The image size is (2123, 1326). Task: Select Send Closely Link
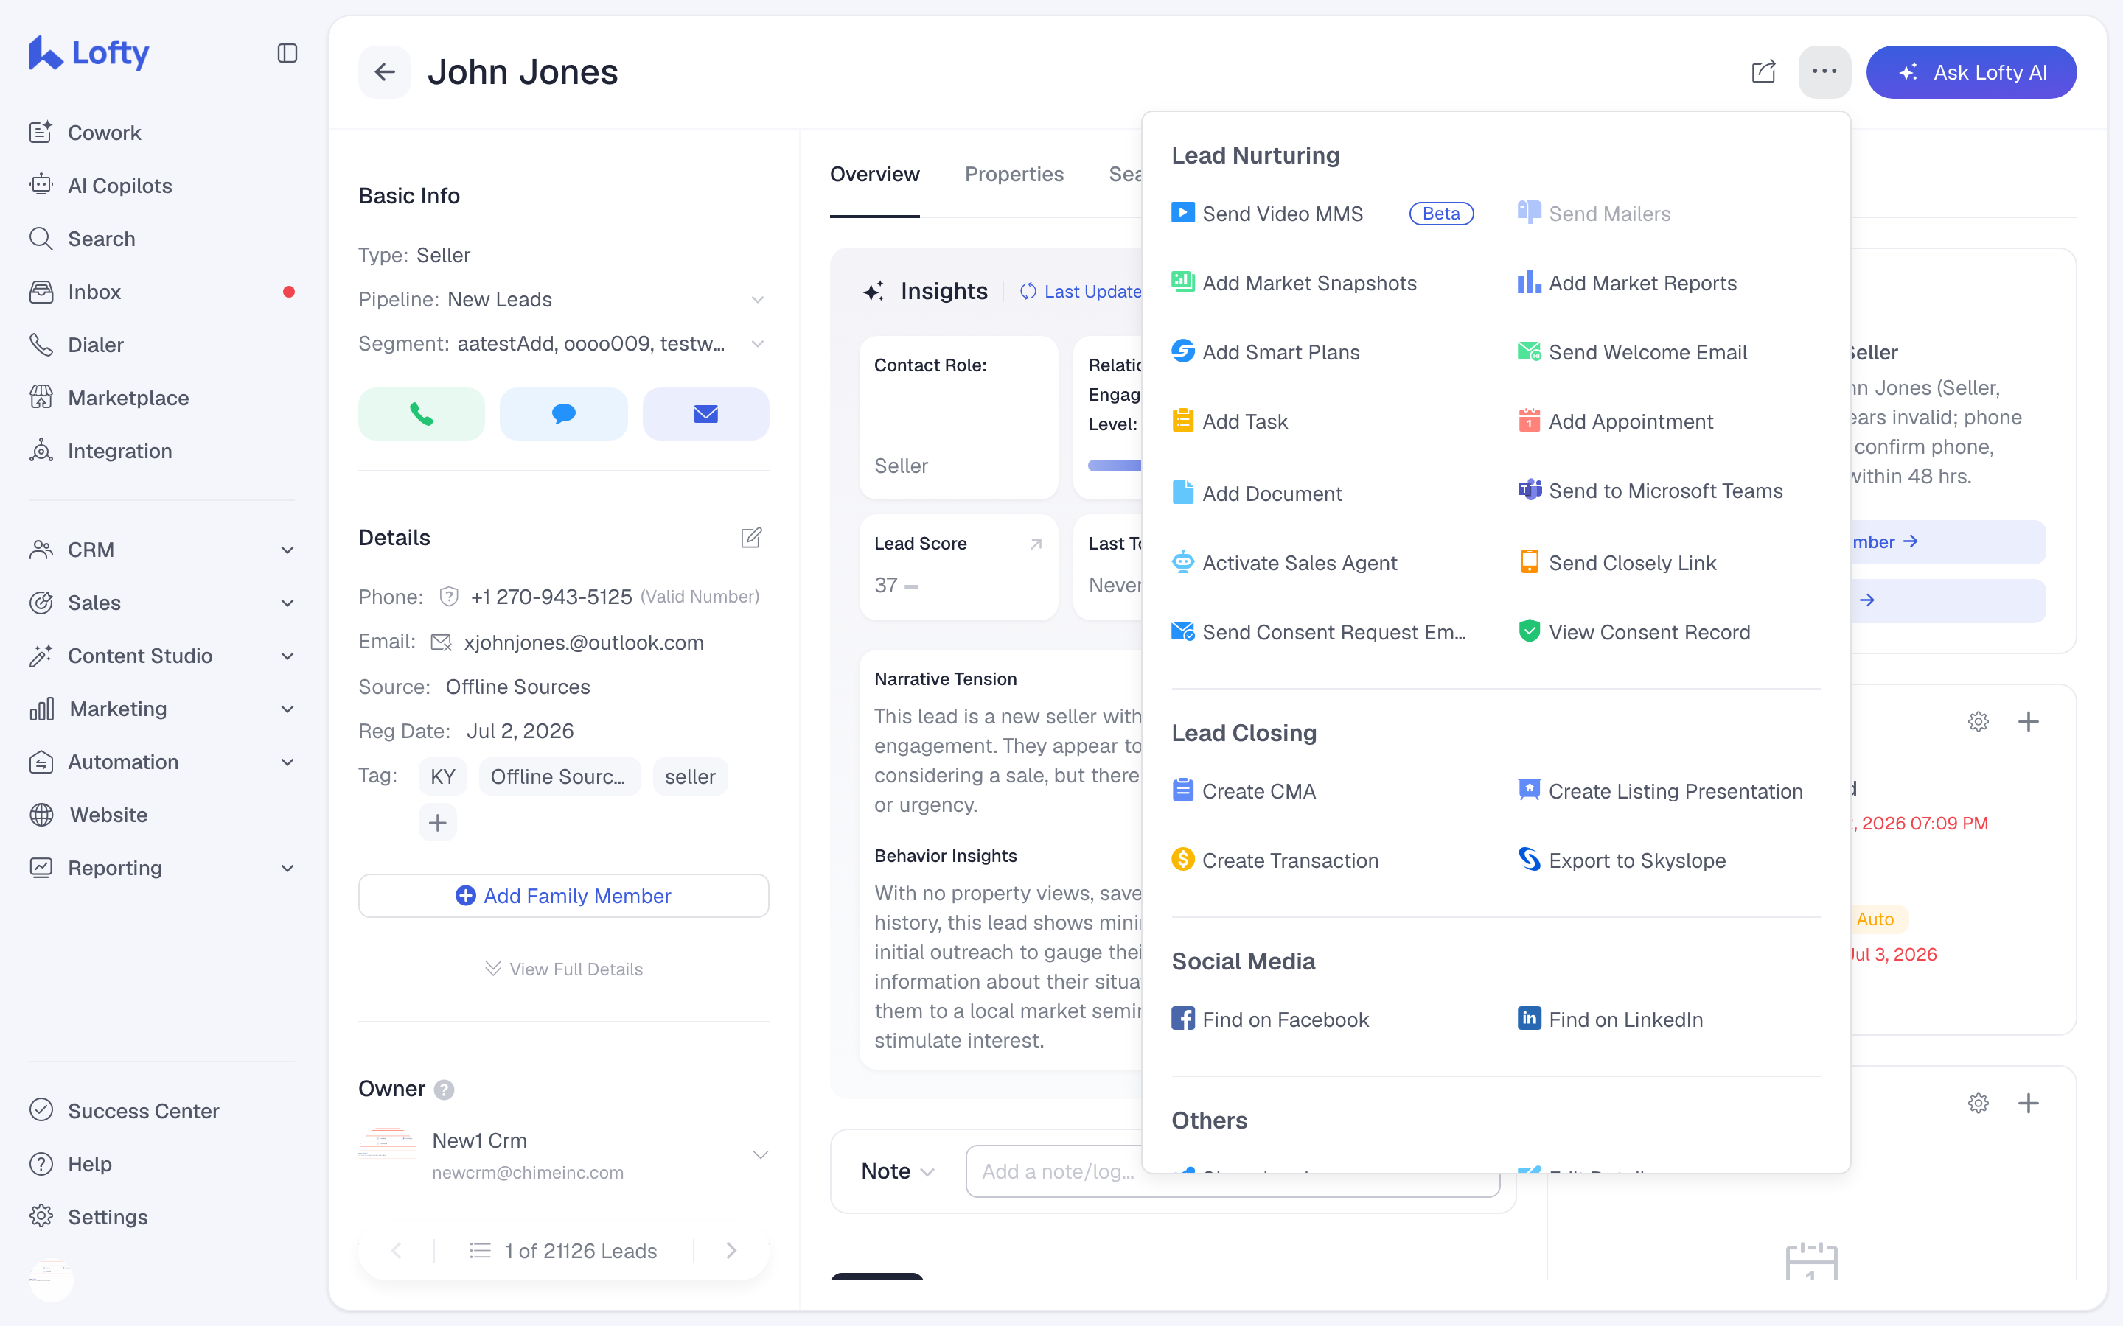pos(1617,563)
